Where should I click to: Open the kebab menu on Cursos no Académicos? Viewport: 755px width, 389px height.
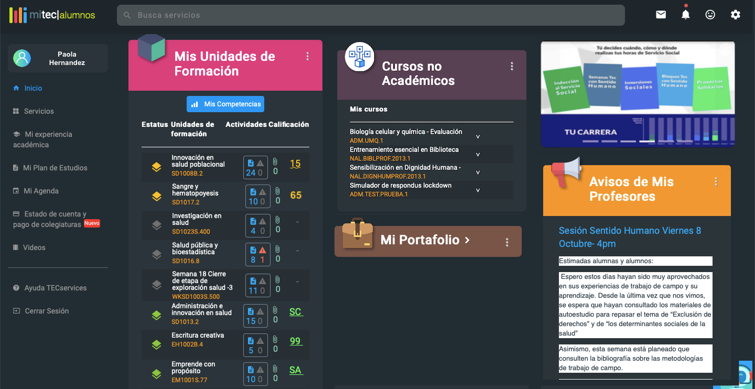coord(512,66)
